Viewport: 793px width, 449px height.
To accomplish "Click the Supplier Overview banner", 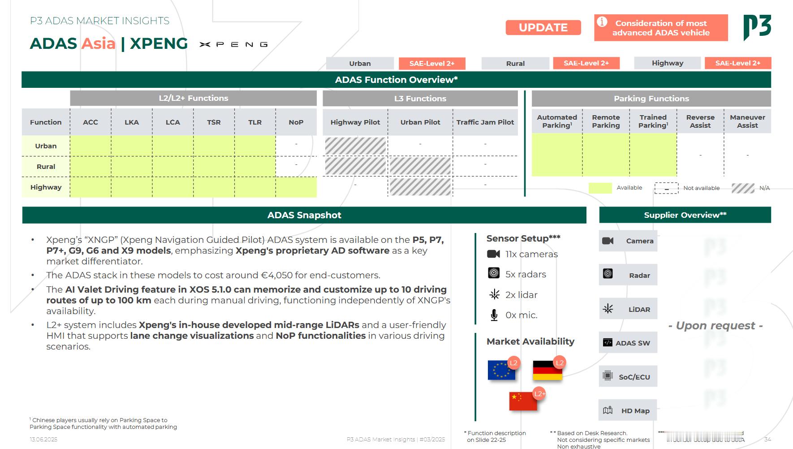I will (x=685, y=215).
